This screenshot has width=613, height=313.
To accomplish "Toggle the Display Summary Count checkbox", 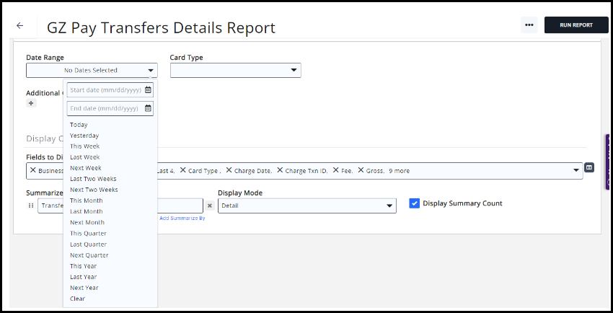I will 414,203.
